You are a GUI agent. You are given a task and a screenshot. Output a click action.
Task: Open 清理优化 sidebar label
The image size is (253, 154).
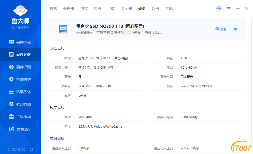pos(24,92)
